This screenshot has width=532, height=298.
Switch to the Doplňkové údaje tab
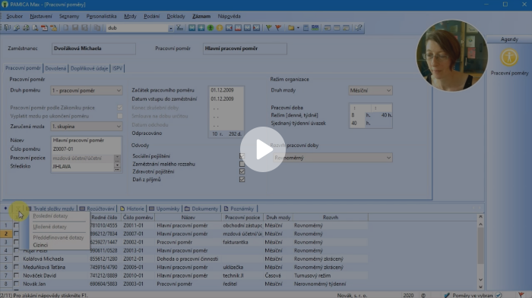(89, 68)
